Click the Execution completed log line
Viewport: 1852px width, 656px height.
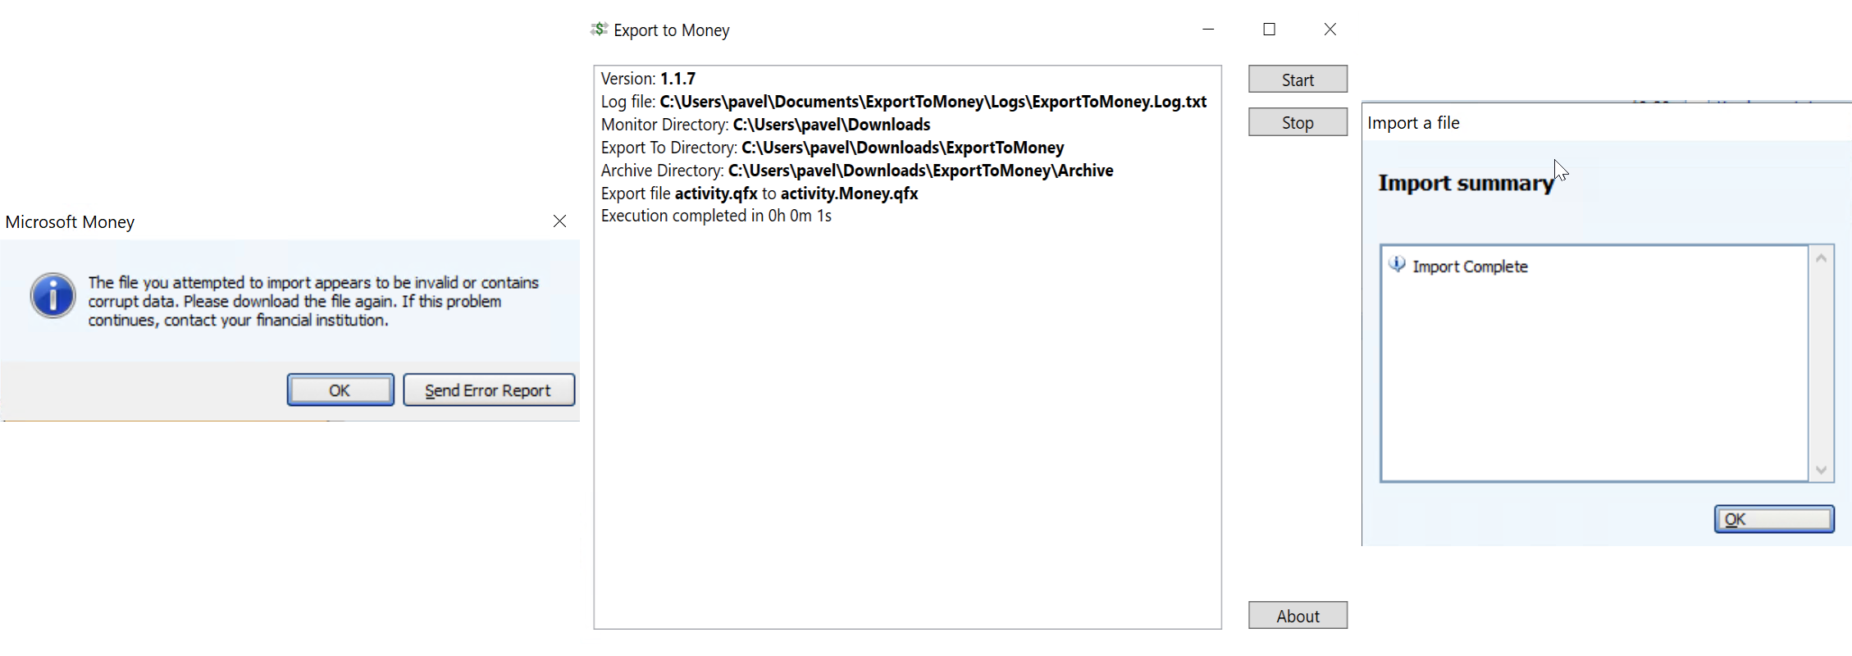[716, 216]
